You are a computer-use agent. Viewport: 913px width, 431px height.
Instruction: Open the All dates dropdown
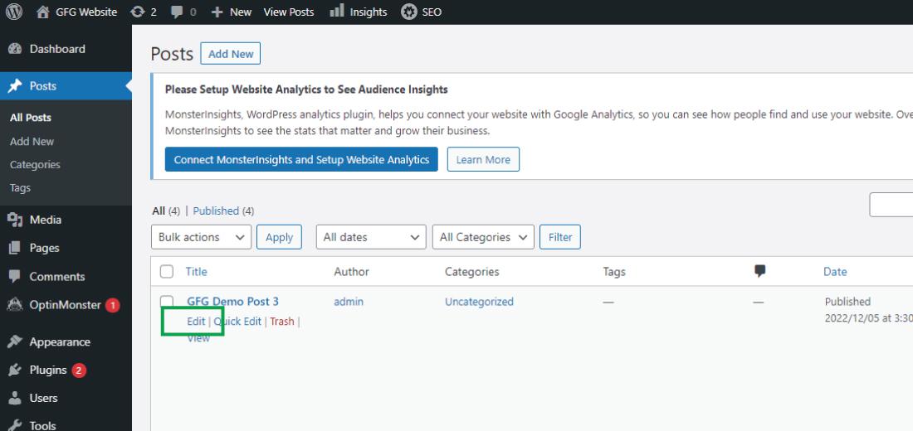pos(371,237)
